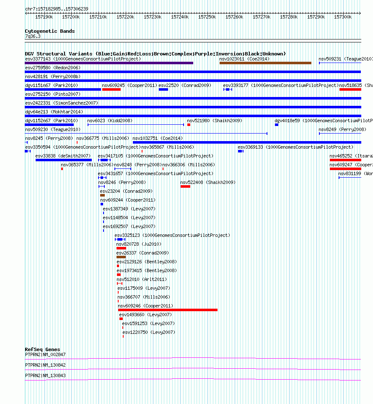Click the blue esv3325123 variant marker
Viewport: 373px width, 404px height.
click(120, 239)
